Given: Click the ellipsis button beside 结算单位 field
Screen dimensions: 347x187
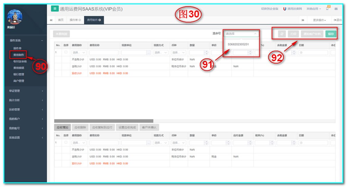Looking at the screenshot, I should pos(149,53).
